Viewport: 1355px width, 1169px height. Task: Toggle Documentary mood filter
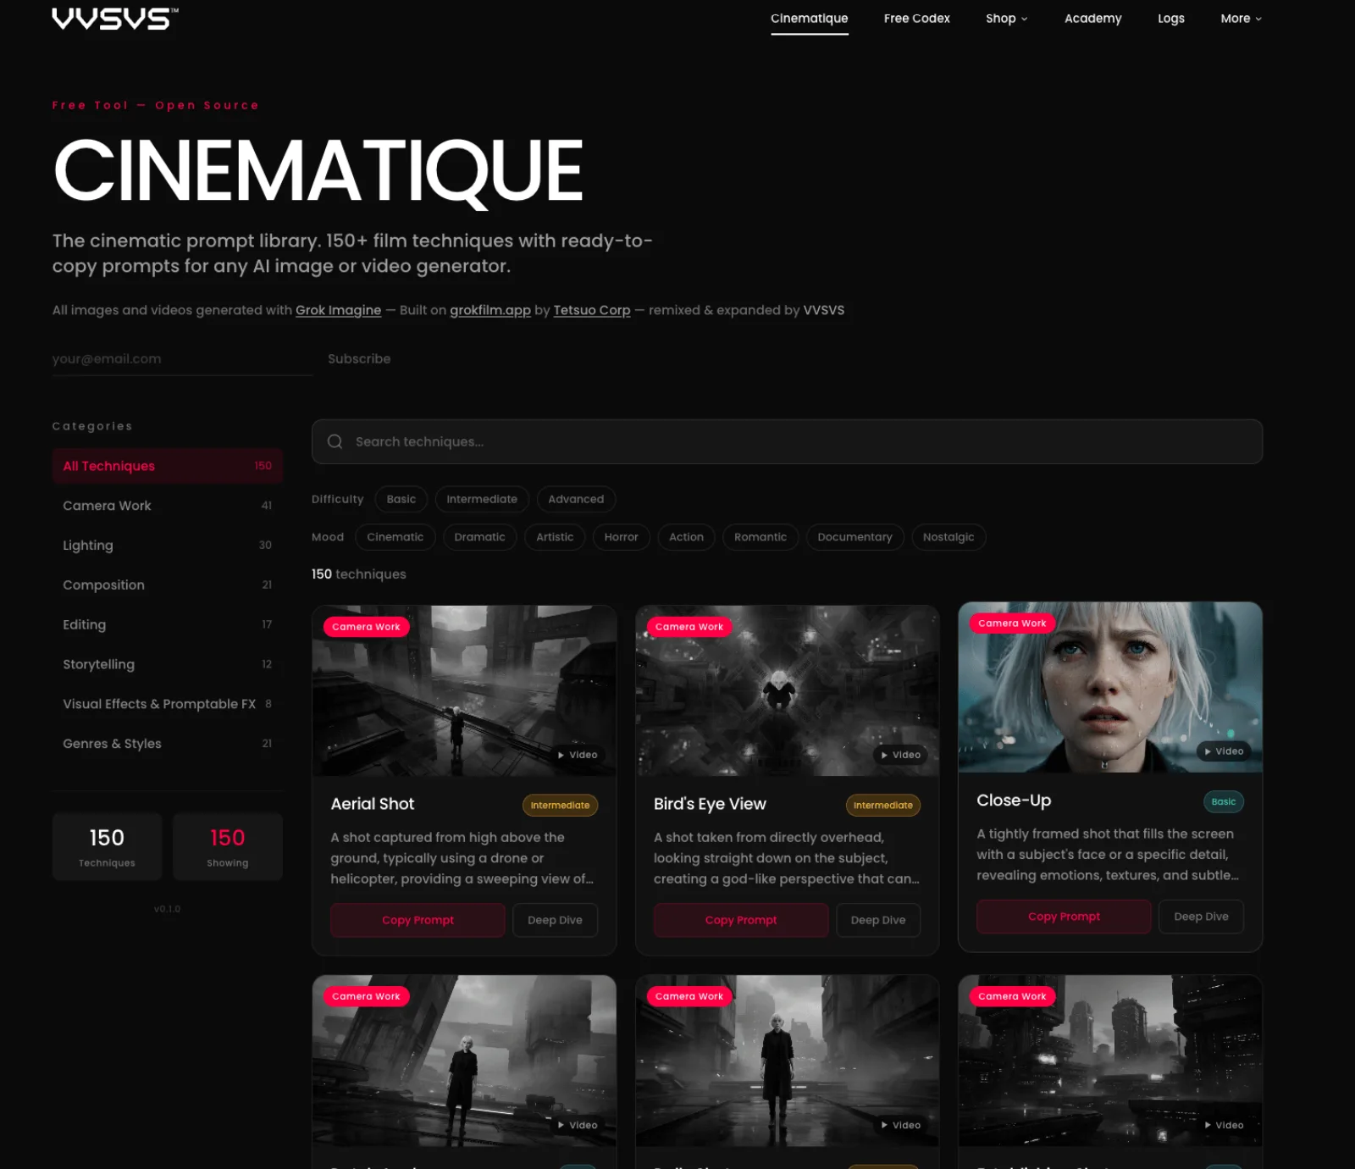click(x=854, y=537)
